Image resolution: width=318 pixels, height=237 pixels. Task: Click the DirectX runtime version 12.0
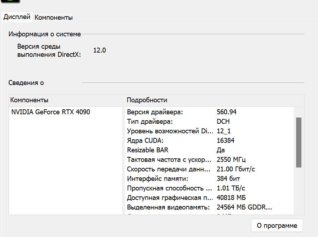[x=100, y=50]
